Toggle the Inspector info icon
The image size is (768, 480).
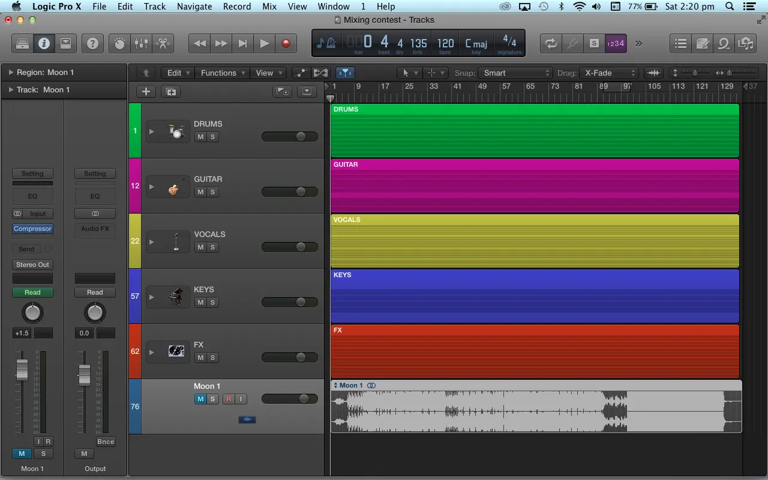coord(44,43)
